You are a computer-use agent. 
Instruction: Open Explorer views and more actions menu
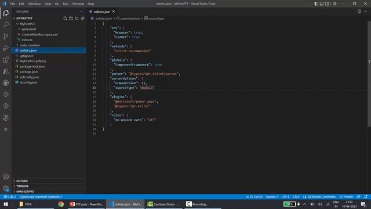81,12
